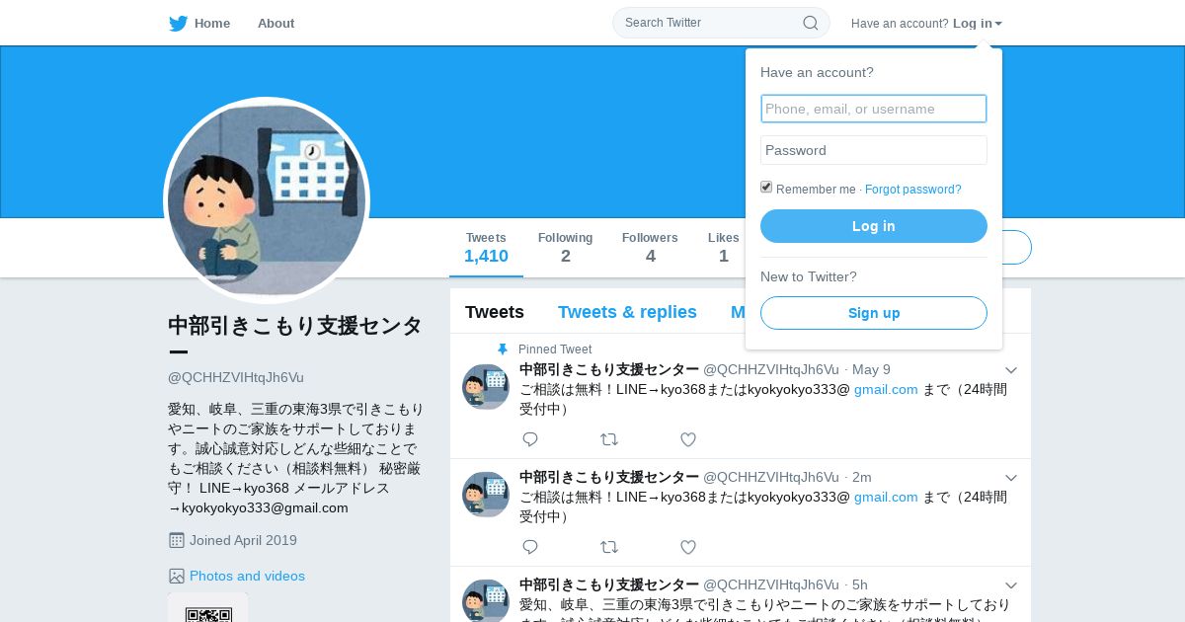Click the Sign up button
This screenshot has width=1185, height=622.
874,313
